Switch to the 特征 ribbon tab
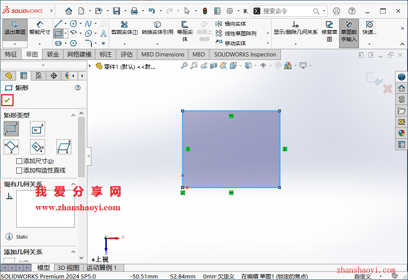 coord(11,54)
